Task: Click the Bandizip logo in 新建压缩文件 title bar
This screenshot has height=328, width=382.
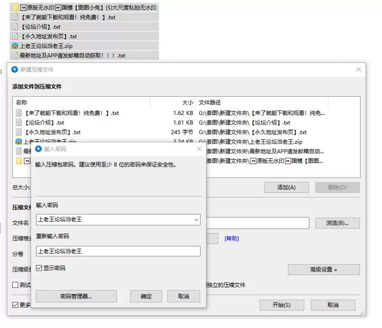Action: [x=15, y=70]
